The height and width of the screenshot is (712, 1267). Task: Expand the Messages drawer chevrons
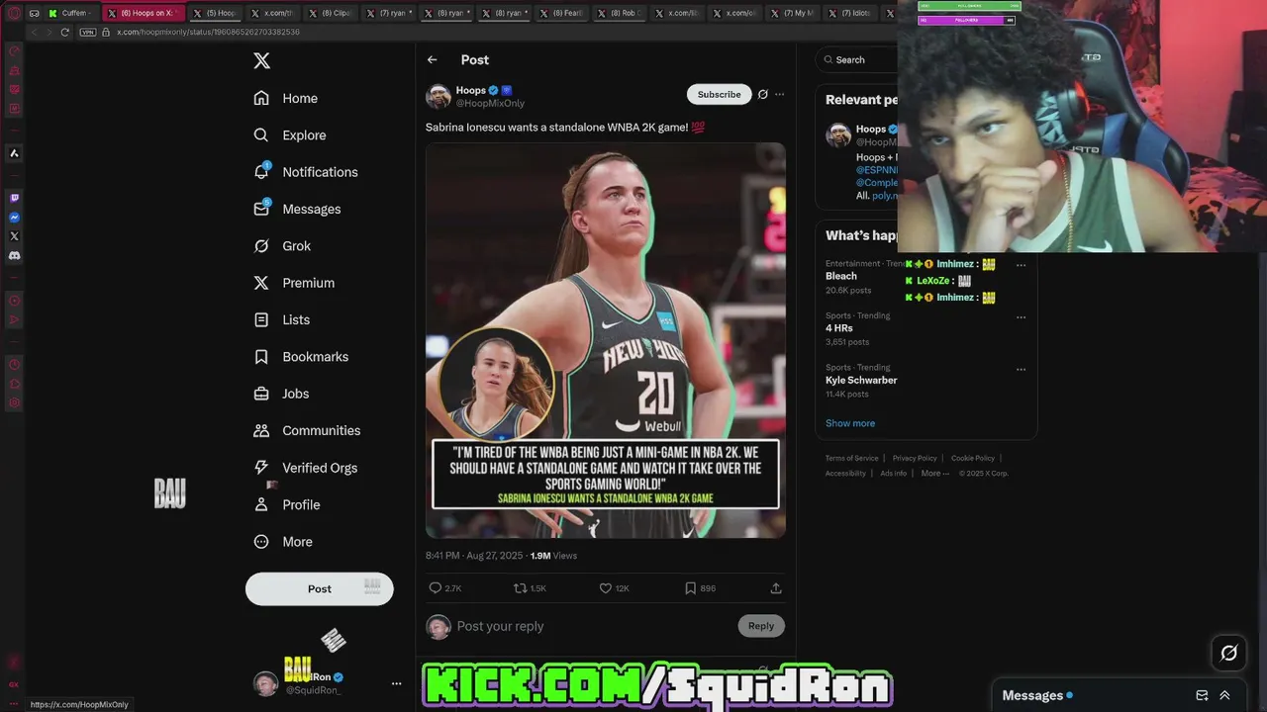click(x=1224, y=695)
